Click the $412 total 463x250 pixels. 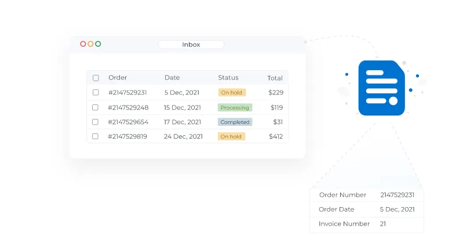(276, 136)
